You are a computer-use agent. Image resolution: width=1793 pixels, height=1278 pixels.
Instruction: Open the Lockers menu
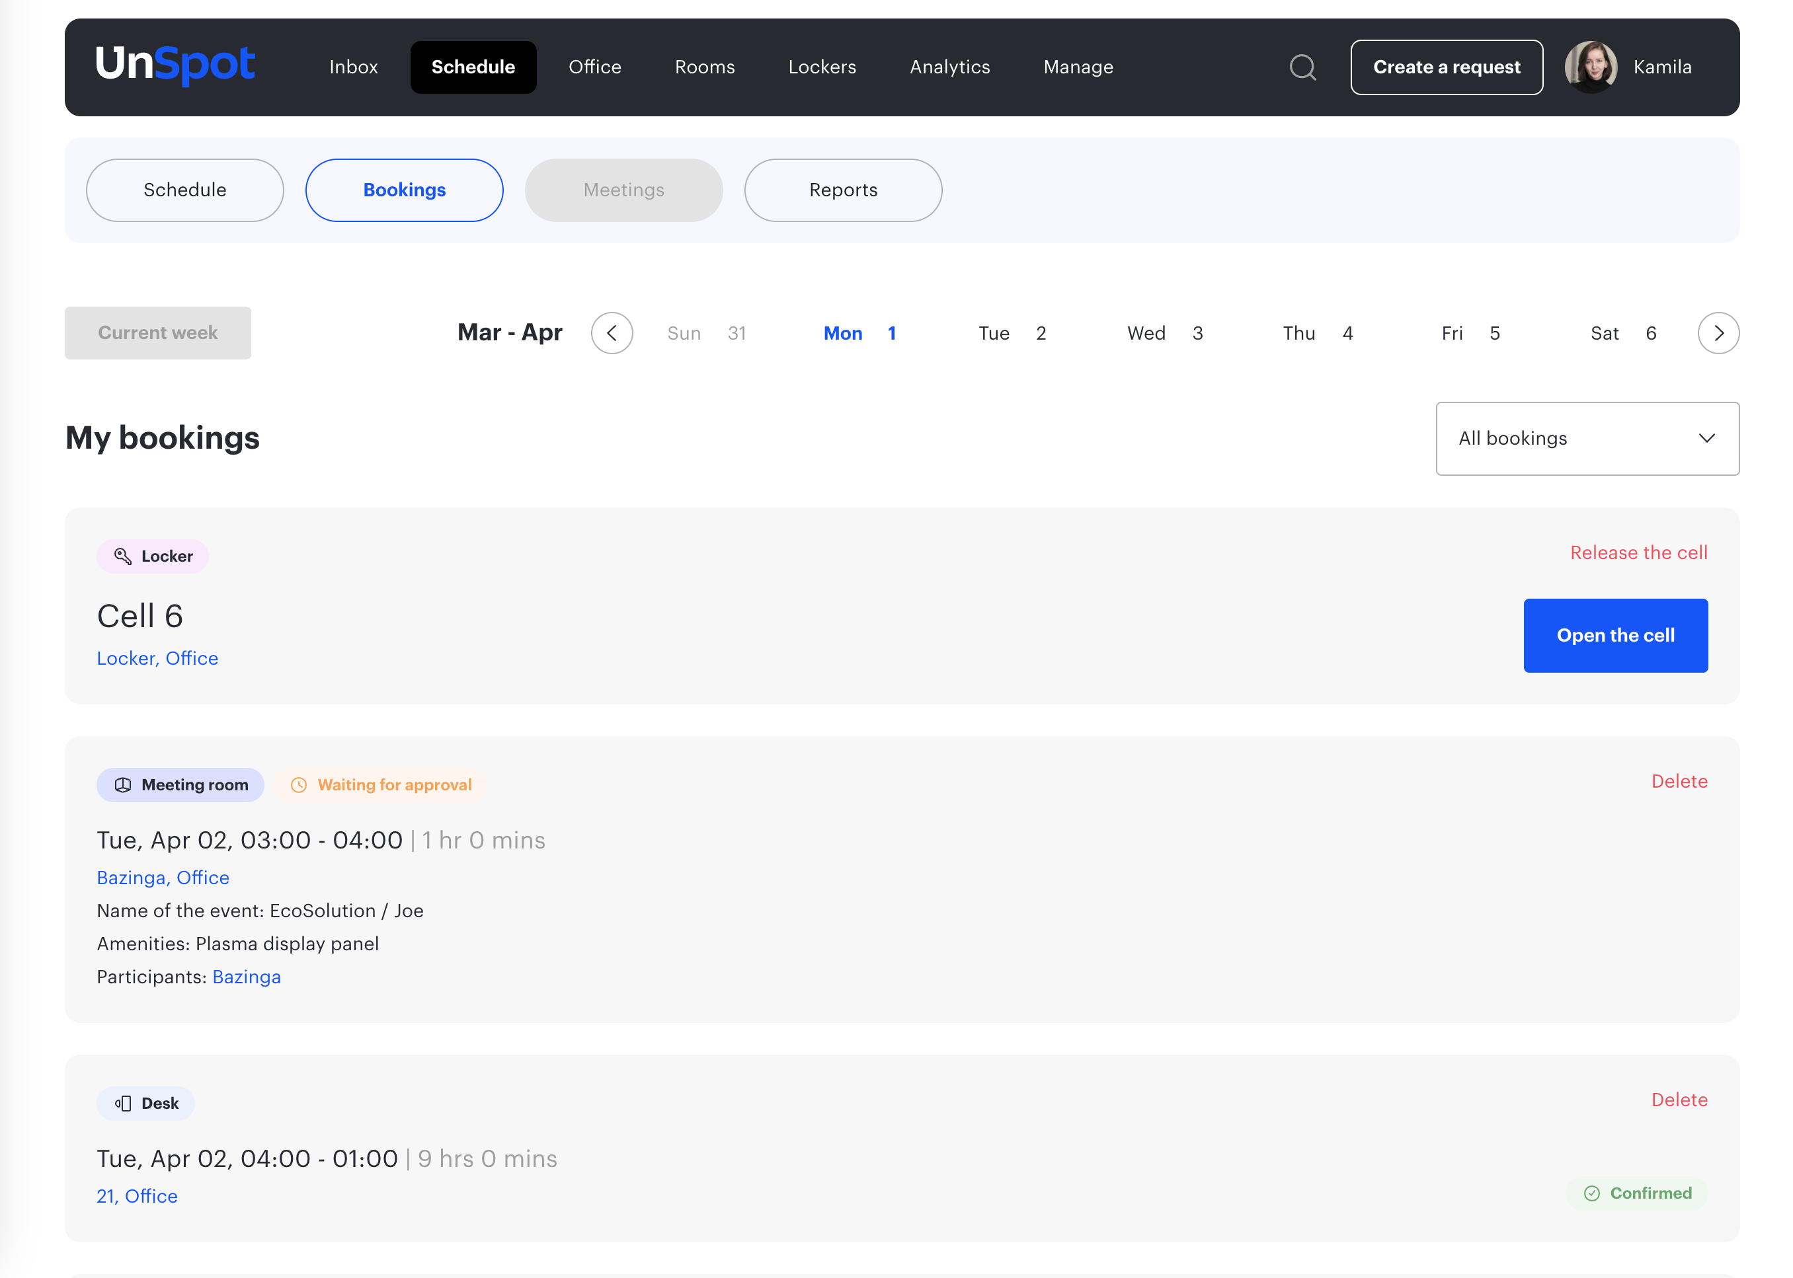click(x=822, y=67)
